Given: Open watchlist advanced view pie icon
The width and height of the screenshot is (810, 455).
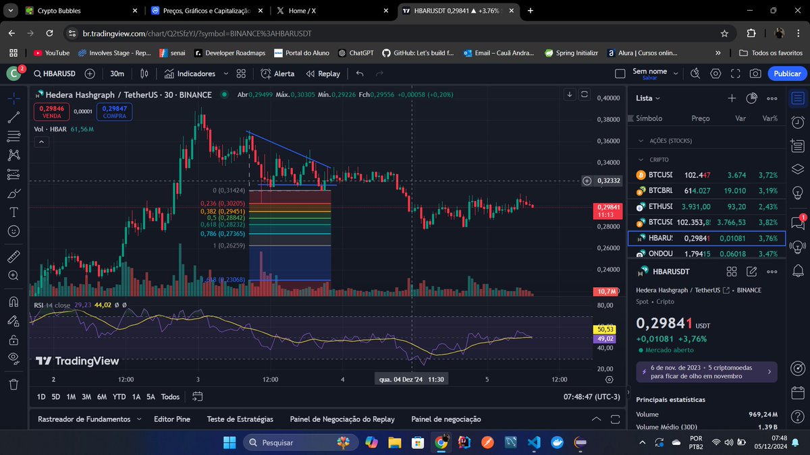Looking at the screenshot, I should (x=751, y=98).
